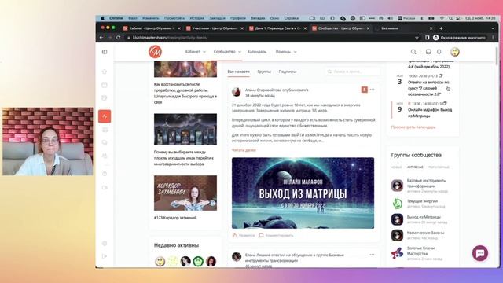Viewport: 503px width, 283px height.
Task: Click the smiley avatar in Недавно активны
Action: [160, 262]
